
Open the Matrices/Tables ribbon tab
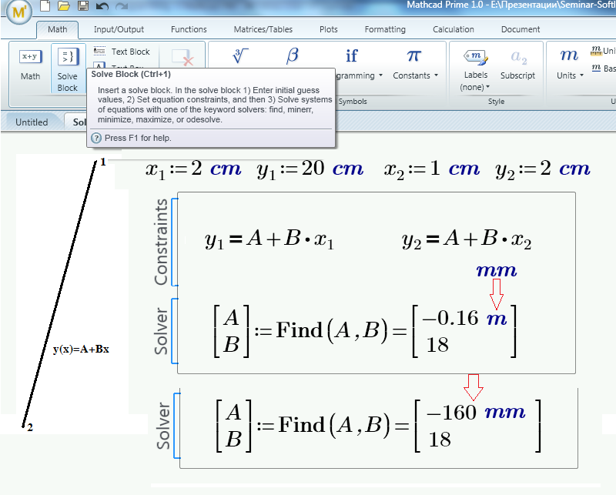[263, 29]
